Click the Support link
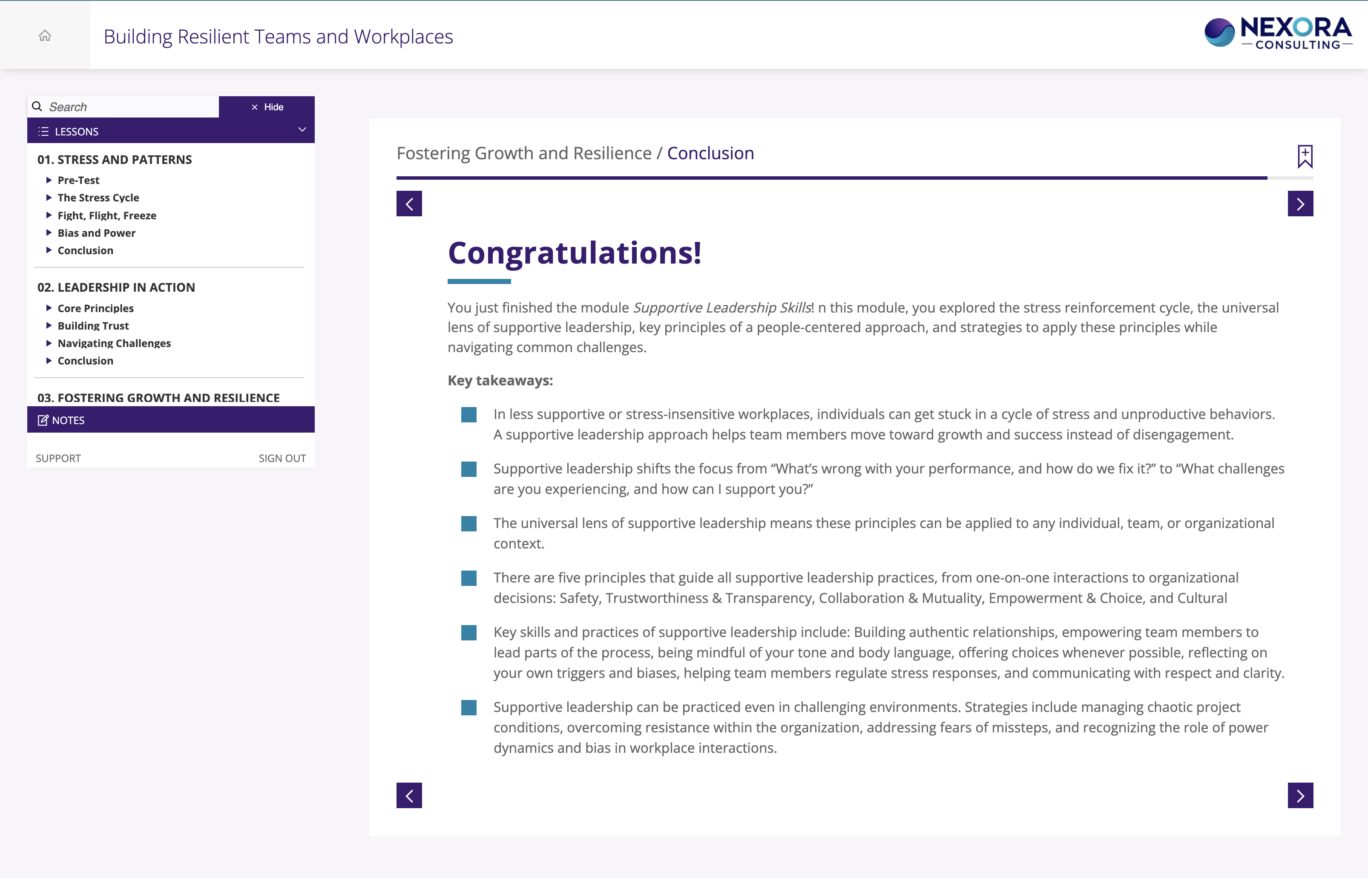Viewport: 1368px width, 878px height. click(58, 459)
